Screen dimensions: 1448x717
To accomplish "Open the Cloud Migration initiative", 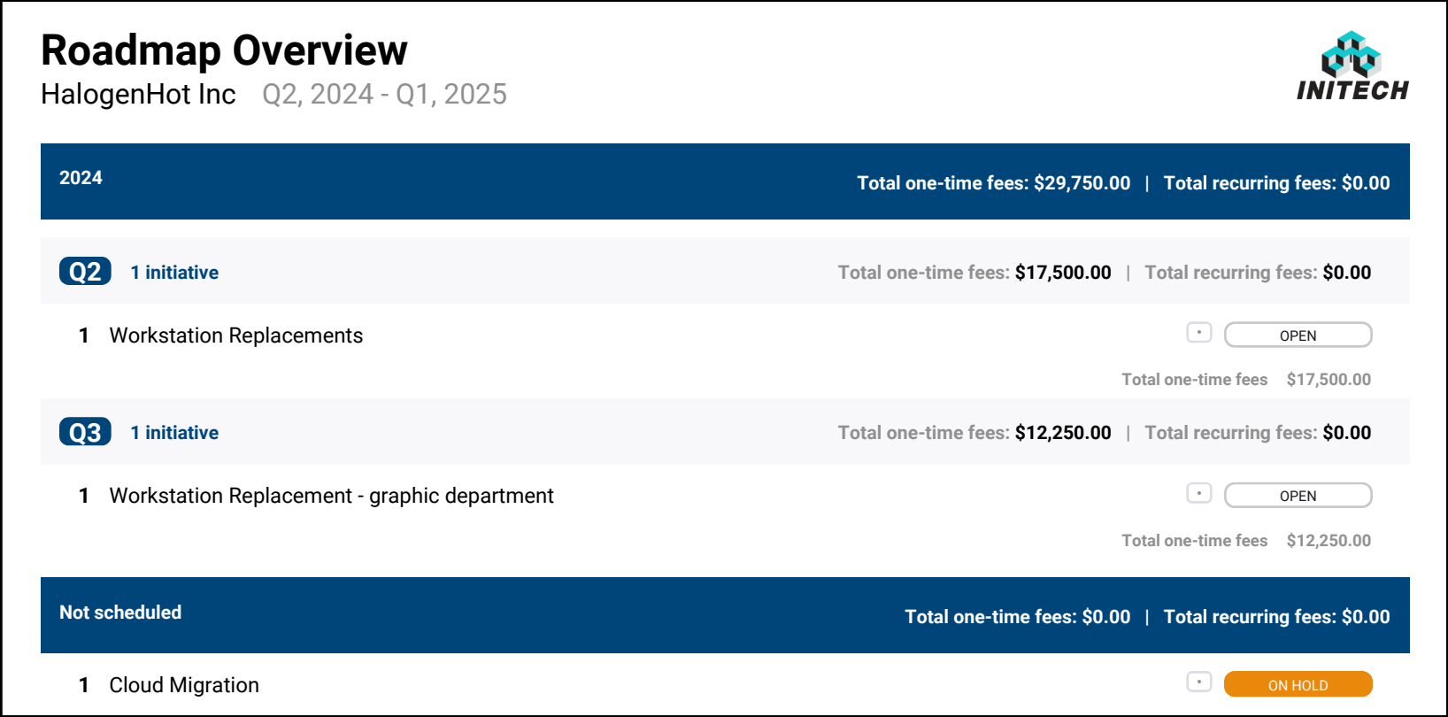I will 184,685.
